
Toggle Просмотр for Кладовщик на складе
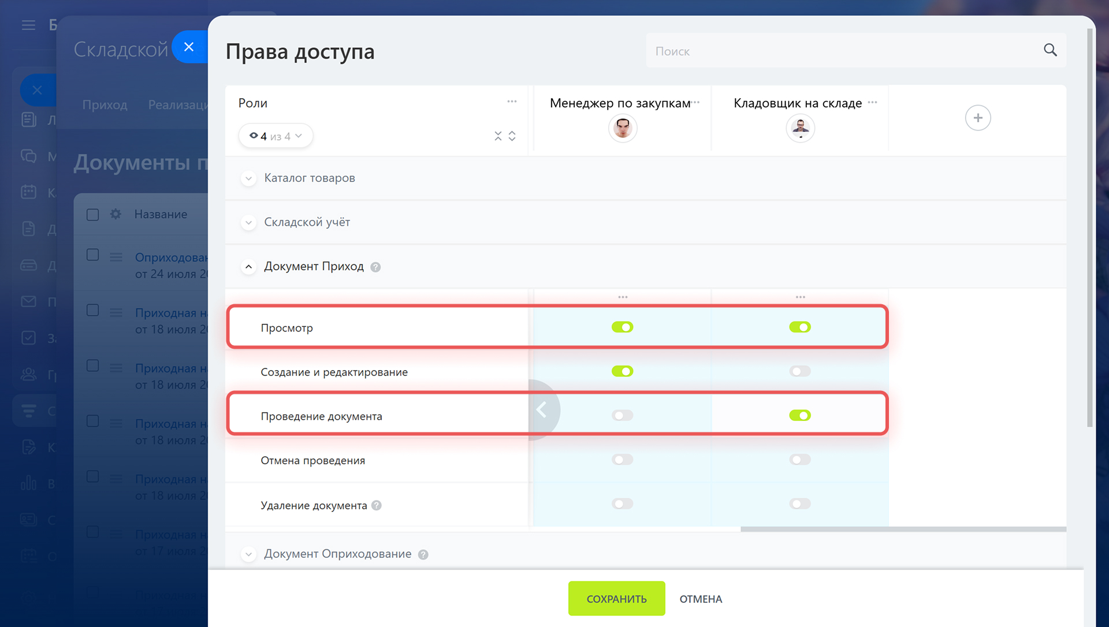[800, 327]
